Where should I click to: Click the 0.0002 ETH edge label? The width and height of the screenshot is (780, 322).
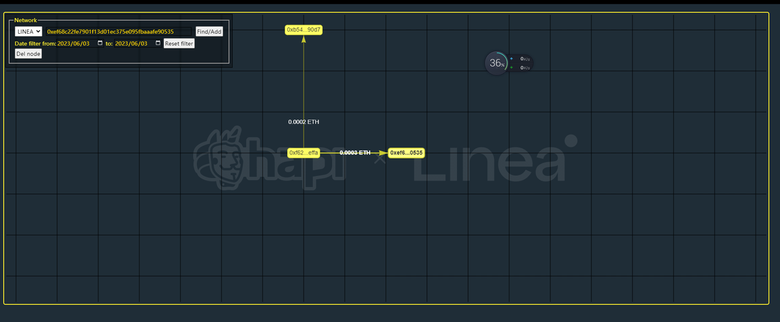304,121
